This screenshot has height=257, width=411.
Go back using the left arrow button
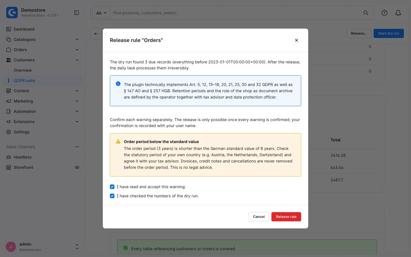click(x=96, y=33)
